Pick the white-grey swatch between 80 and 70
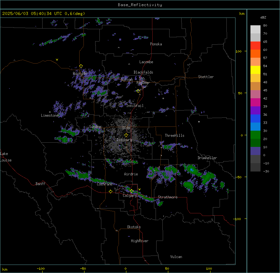 [255, 29]
